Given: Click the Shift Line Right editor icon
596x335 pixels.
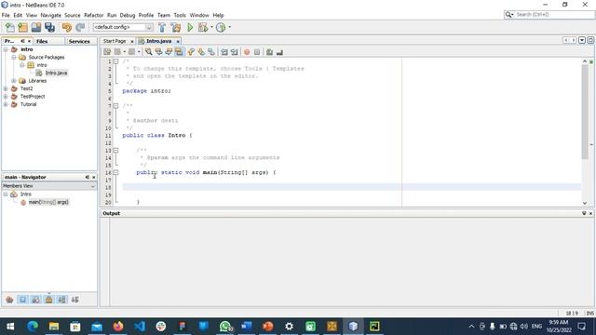Looking at the screenshot, I should pos(234,52).
